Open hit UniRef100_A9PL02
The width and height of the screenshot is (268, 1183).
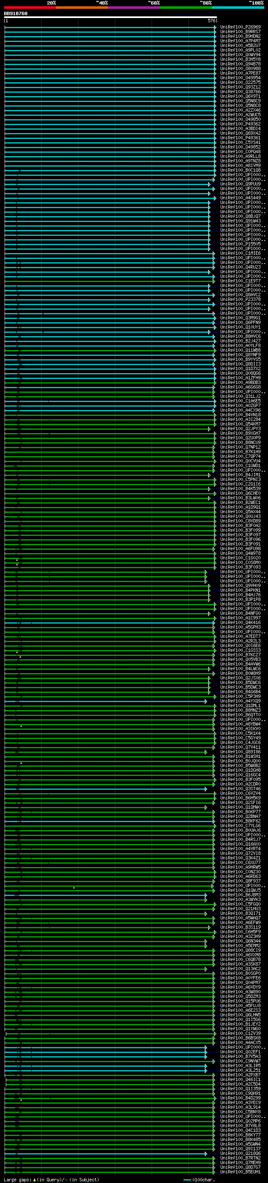pyautogui.click(x=240, y=50)
